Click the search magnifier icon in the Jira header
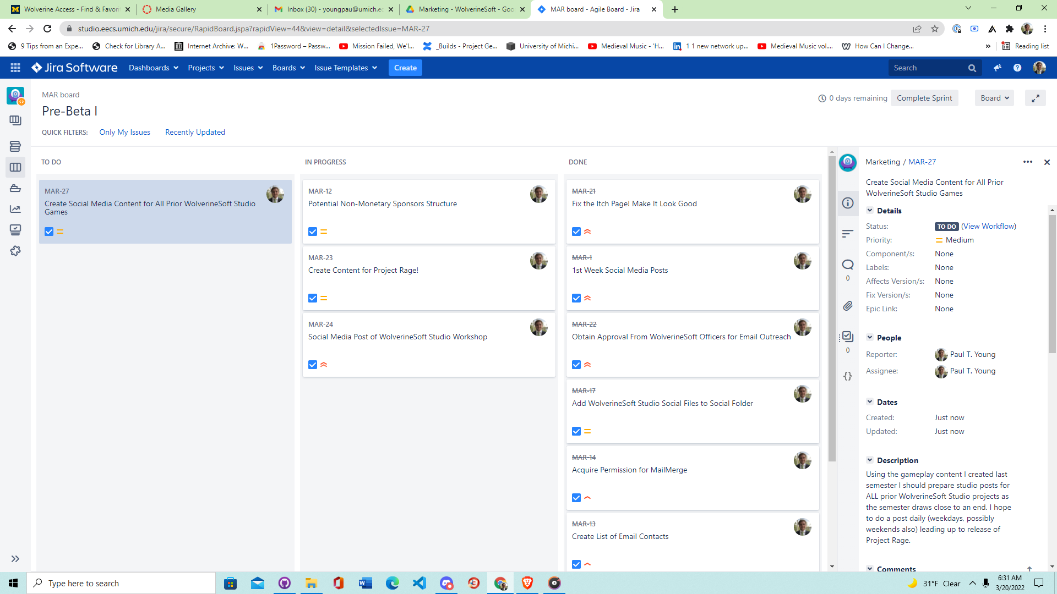The image size is (1057, 594). pos(972,68)
